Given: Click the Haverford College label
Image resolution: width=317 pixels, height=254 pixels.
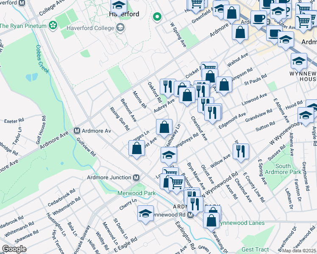Looking at the screenshot, I should [90, 28].
